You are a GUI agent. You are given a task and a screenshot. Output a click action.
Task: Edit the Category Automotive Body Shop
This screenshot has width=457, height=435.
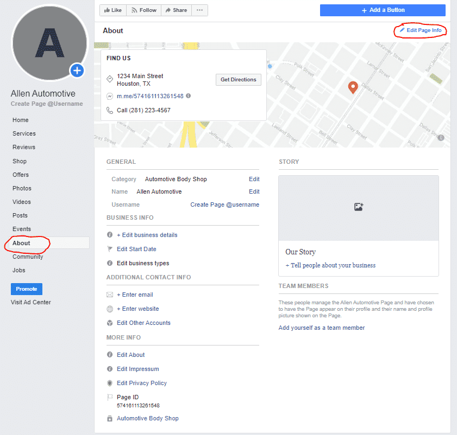[x=254, y=179]
